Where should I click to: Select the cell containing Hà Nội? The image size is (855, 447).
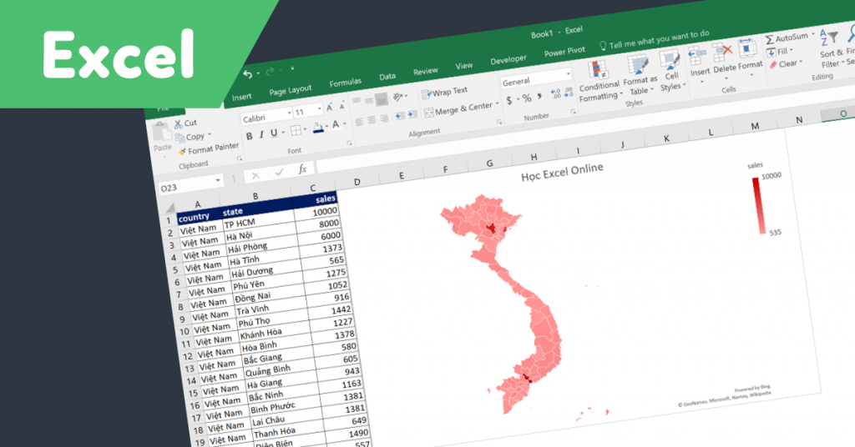pos(261,234)
